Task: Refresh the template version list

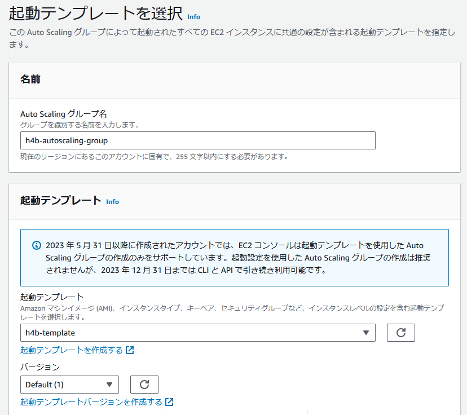Action: (144, 385)
